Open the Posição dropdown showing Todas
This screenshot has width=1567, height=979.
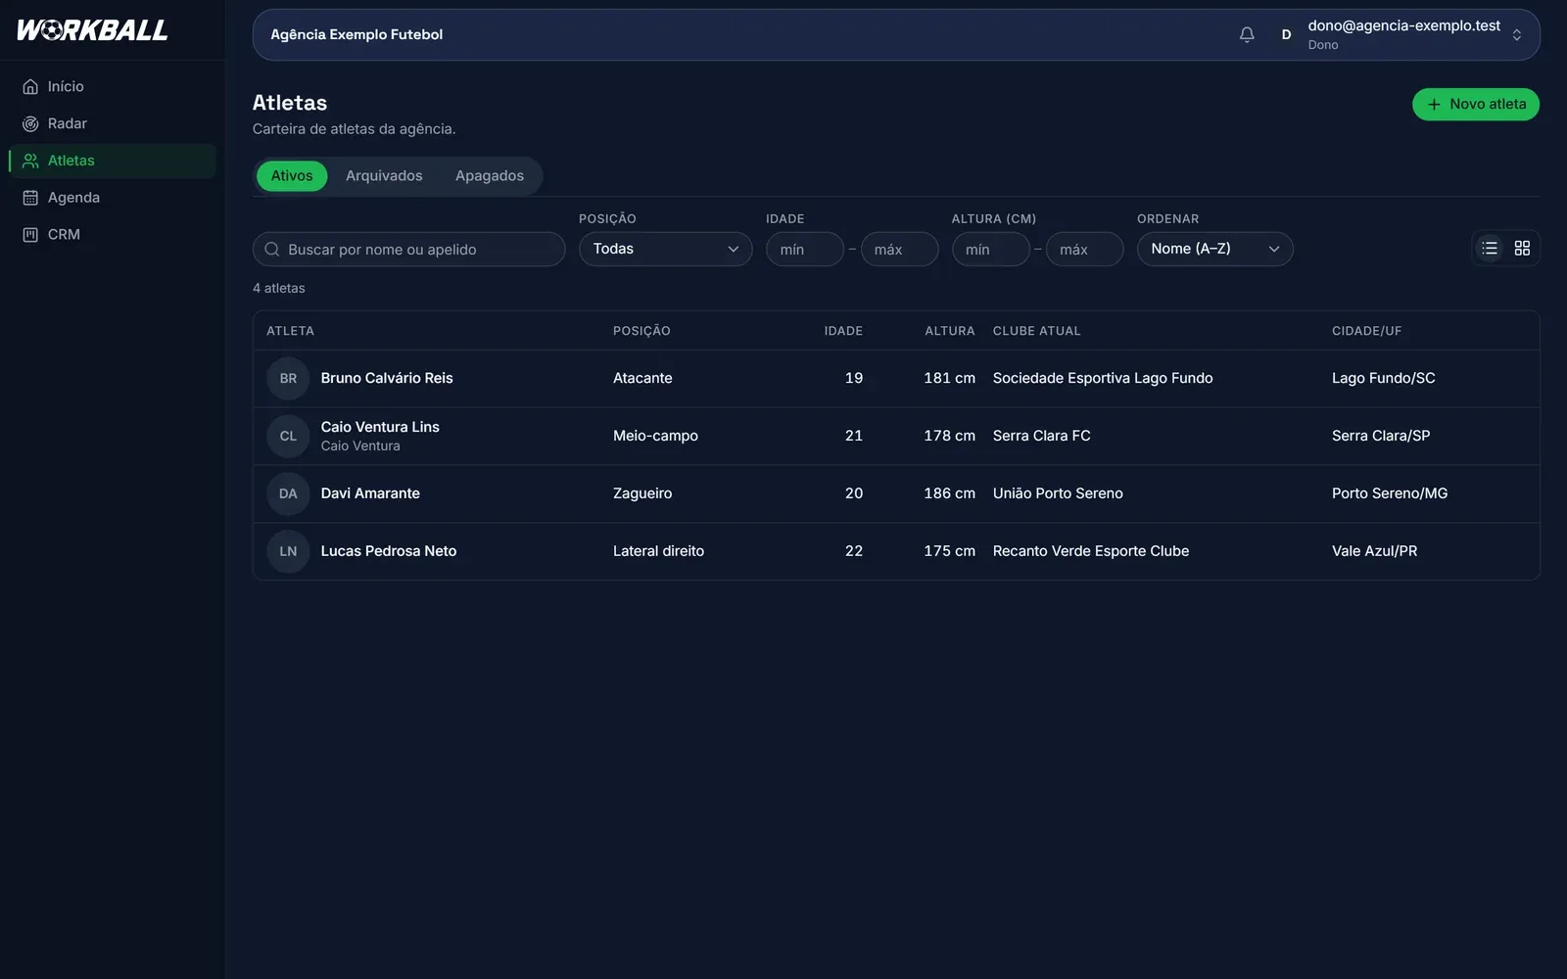coord(665,249)
